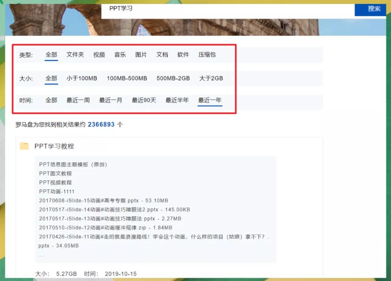This screenshot has height=281, width=391.
Task: Filter results by 视频 type
Action: click(x=99, y=55)
